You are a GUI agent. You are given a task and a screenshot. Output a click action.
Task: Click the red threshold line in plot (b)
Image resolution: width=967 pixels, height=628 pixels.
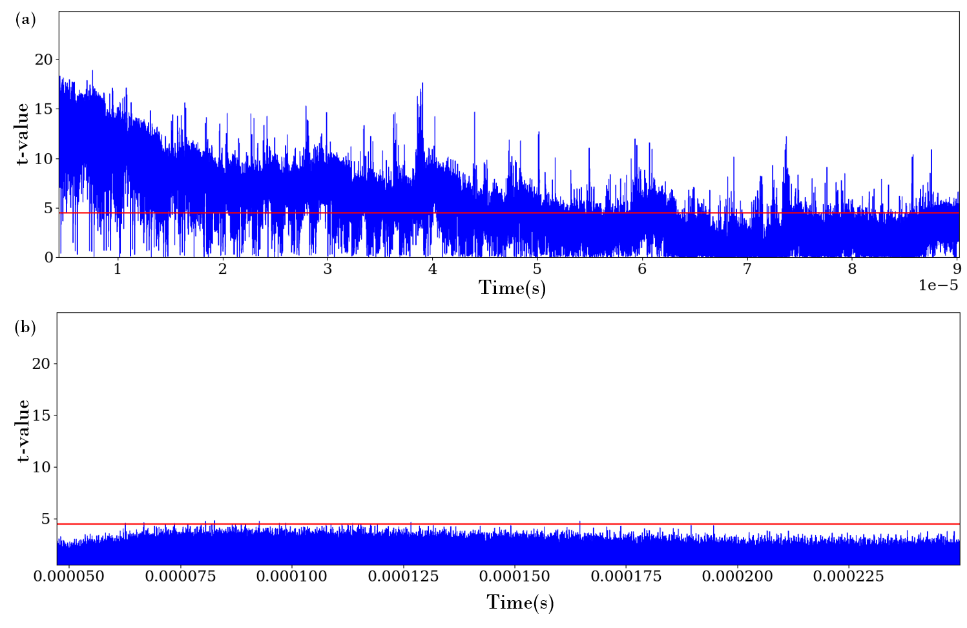(508, 524)
